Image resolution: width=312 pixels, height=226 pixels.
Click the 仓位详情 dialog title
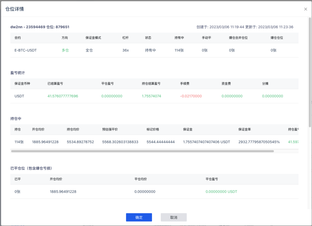point(14,9)
